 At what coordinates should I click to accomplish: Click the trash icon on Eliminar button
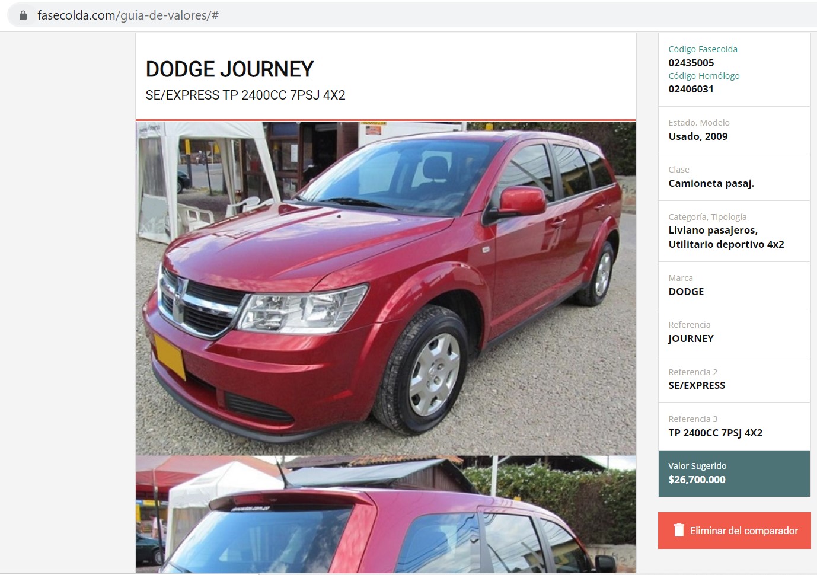pyautogui.click(x=679, y=530)
